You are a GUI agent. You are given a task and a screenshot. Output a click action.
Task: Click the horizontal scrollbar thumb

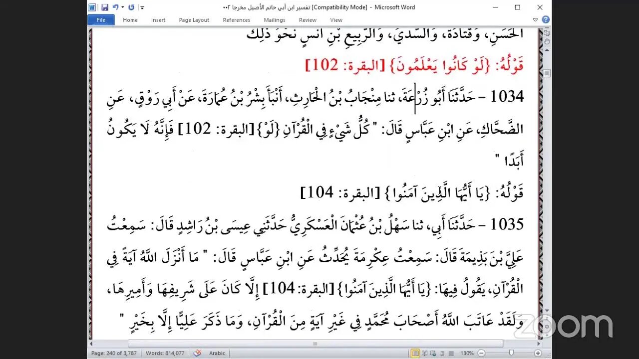(x=315, y=344)
